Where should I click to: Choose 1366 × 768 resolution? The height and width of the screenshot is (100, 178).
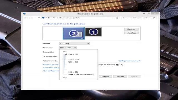click(x=73, y=54)
